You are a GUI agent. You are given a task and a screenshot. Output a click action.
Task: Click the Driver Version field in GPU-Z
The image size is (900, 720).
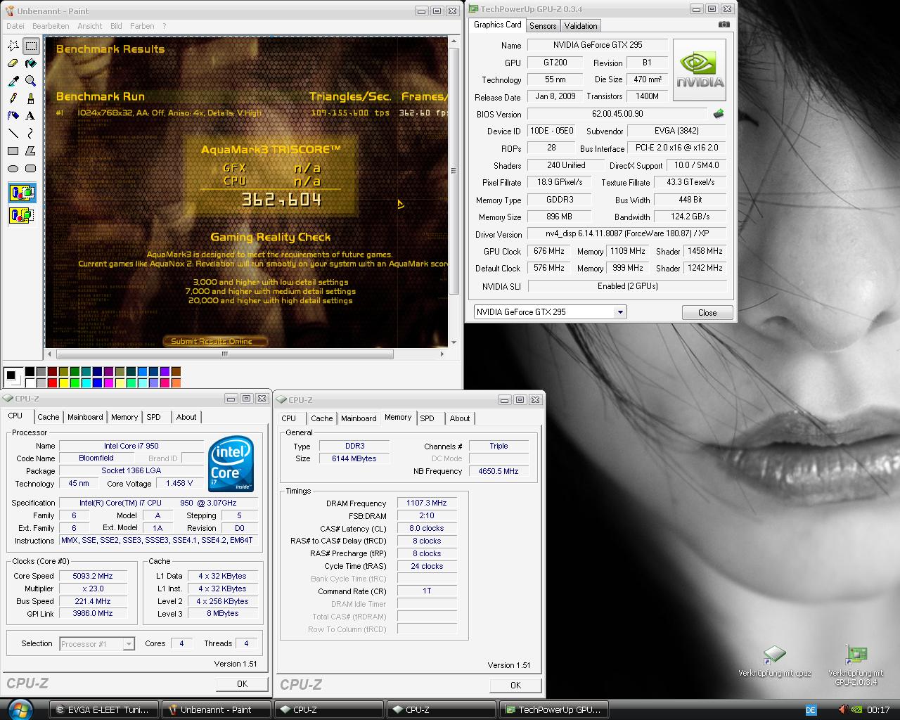tap(627, 234)
